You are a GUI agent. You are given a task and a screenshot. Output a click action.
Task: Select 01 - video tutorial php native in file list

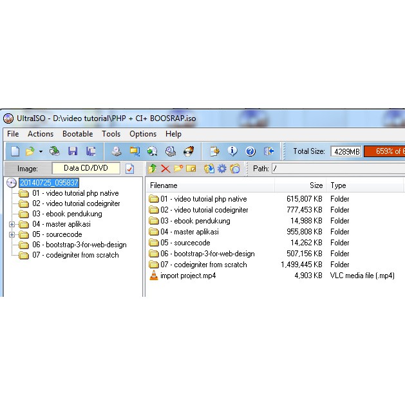pyautogui.click(x=203, y=199)
